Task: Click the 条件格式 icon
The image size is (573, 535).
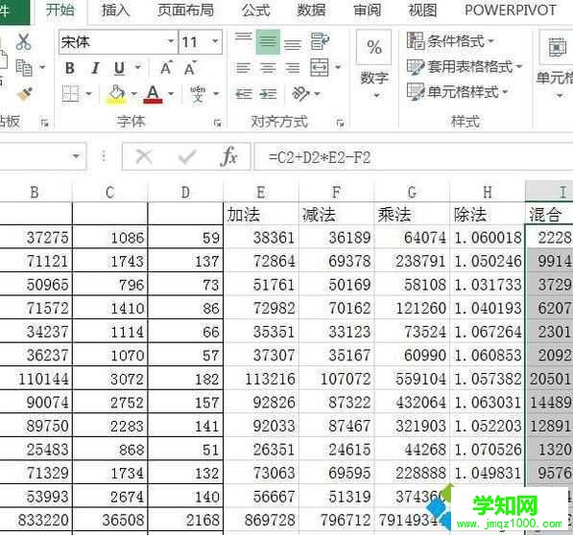Action: click(x=416, y=40)
